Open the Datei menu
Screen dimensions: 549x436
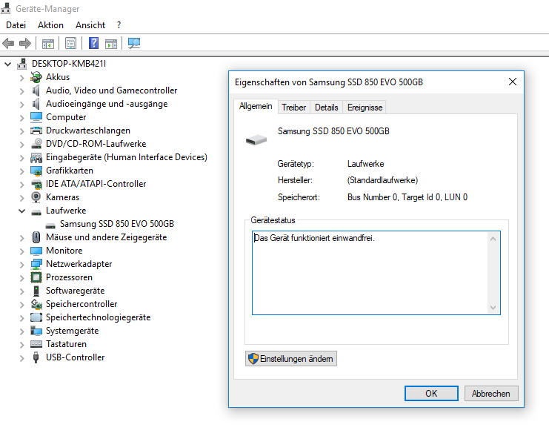pyautogui.click(x=16, y=25)
